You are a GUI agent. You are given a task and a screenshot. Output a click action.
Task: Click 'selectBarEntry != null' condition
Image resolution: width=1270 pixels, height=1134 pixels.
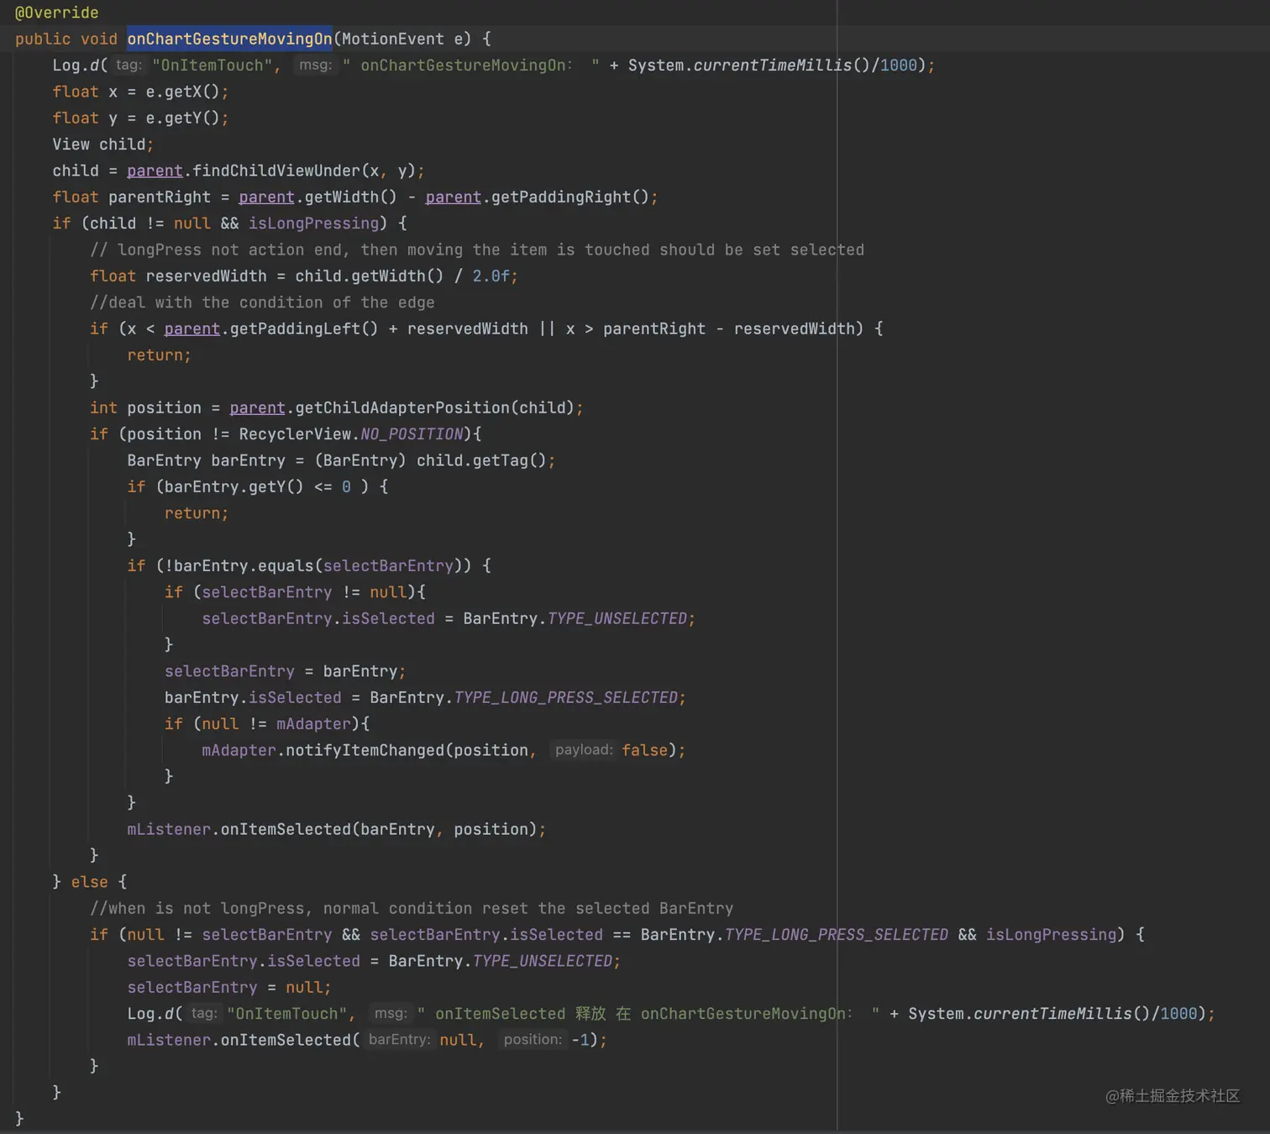(x=304, y=592)
